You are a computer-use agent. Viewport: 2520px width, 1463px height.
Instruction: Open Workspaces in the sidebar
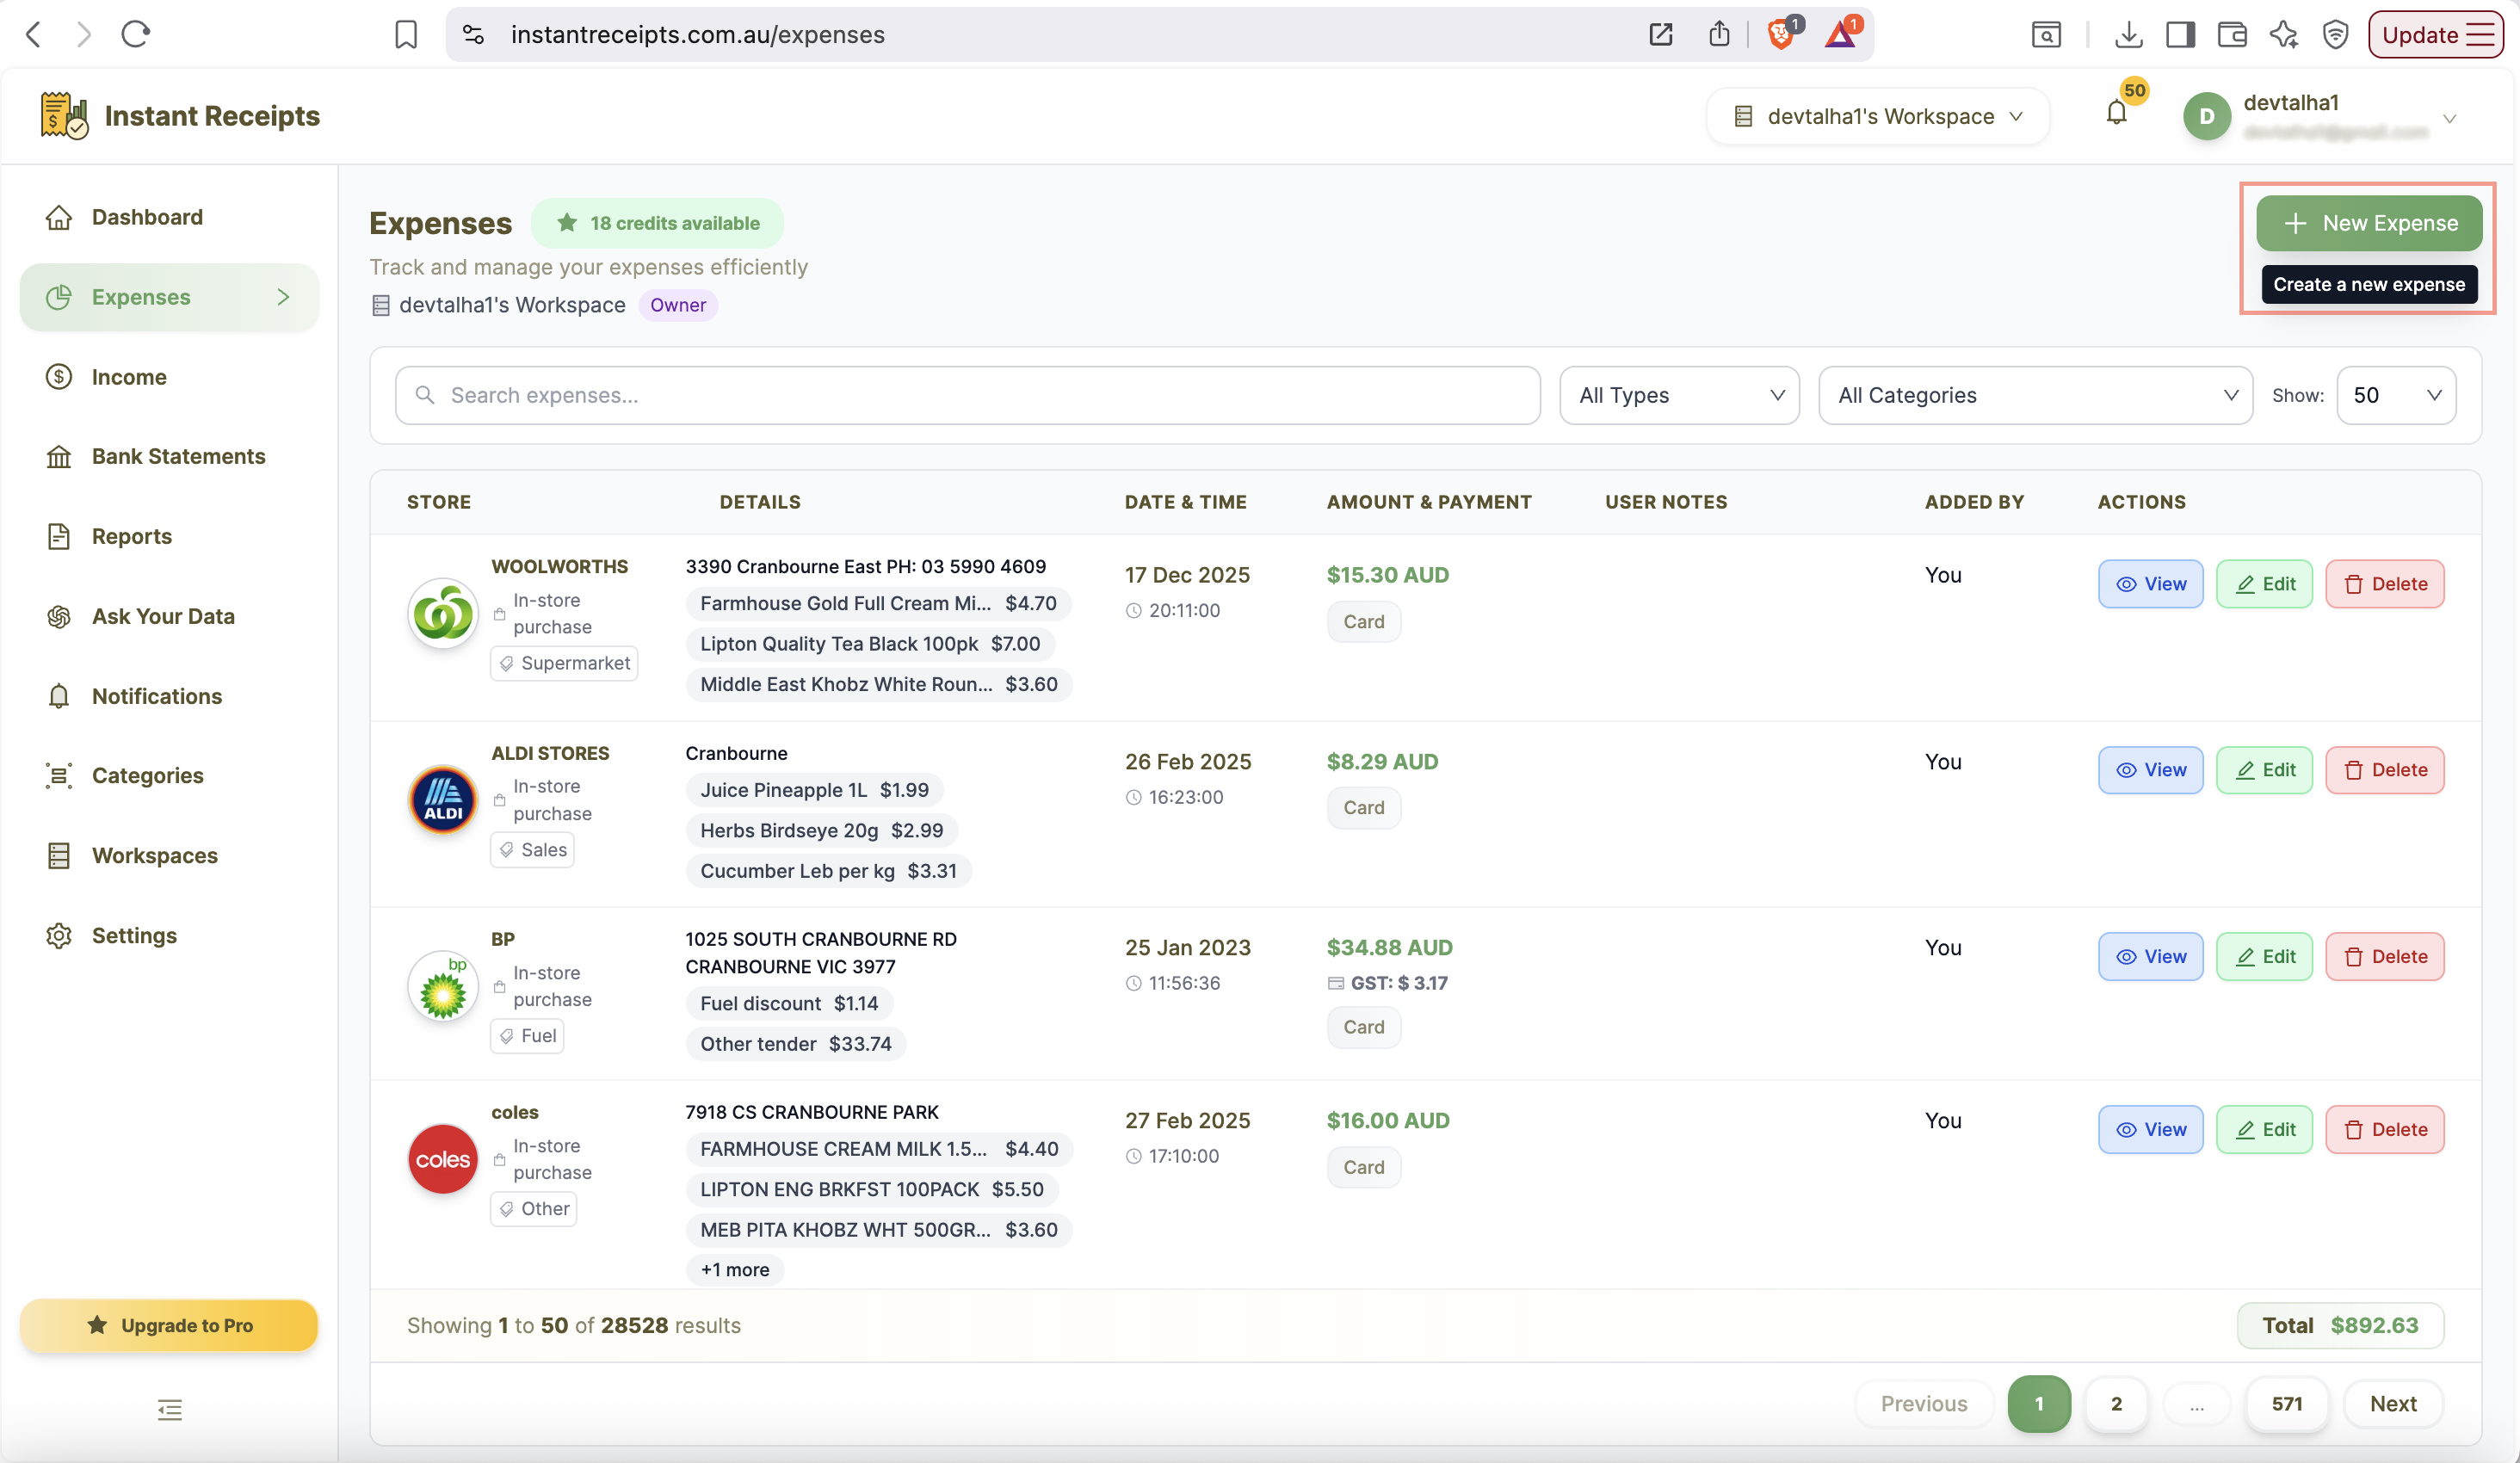coord(169,855)
